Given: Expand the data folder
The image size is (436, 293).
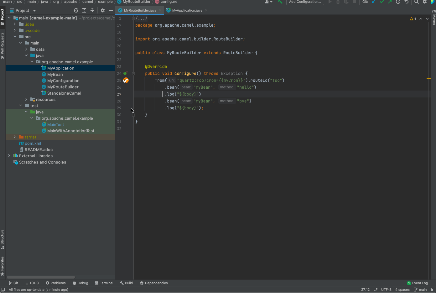Looking at the screenshot, I should point(26,49).
